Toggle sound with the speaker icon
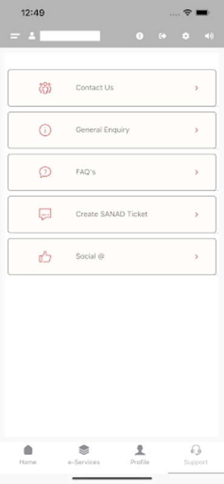 coord(209,36)
